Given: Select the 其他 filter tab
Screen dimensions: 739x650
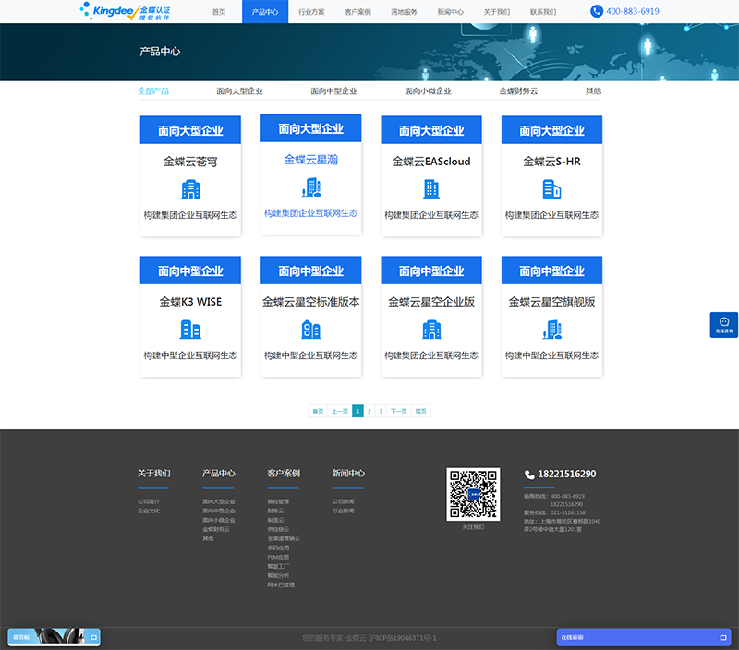Looking at the screenshot, I should (x=593, y=90).
